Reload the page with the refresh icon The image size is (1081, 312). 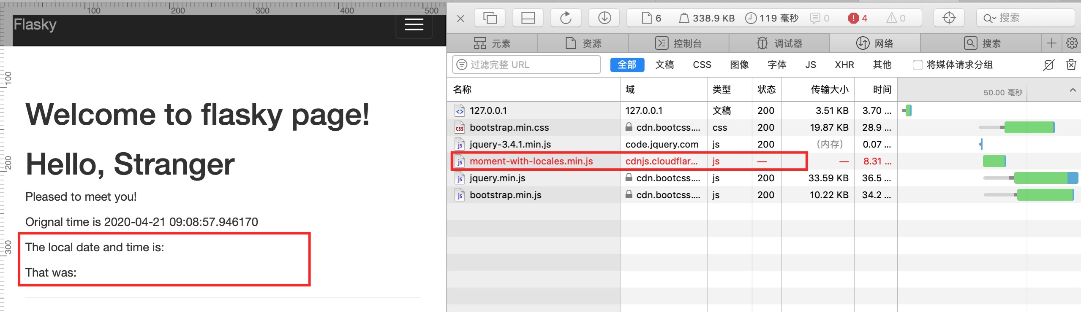pyautogui.click(x=566, y=18)
